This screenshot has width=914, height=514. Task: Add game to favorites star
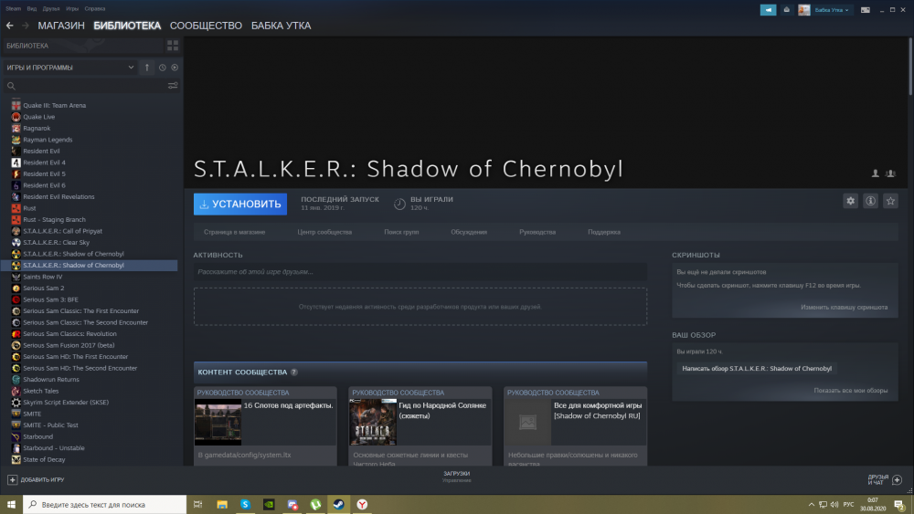pos(890,201)
